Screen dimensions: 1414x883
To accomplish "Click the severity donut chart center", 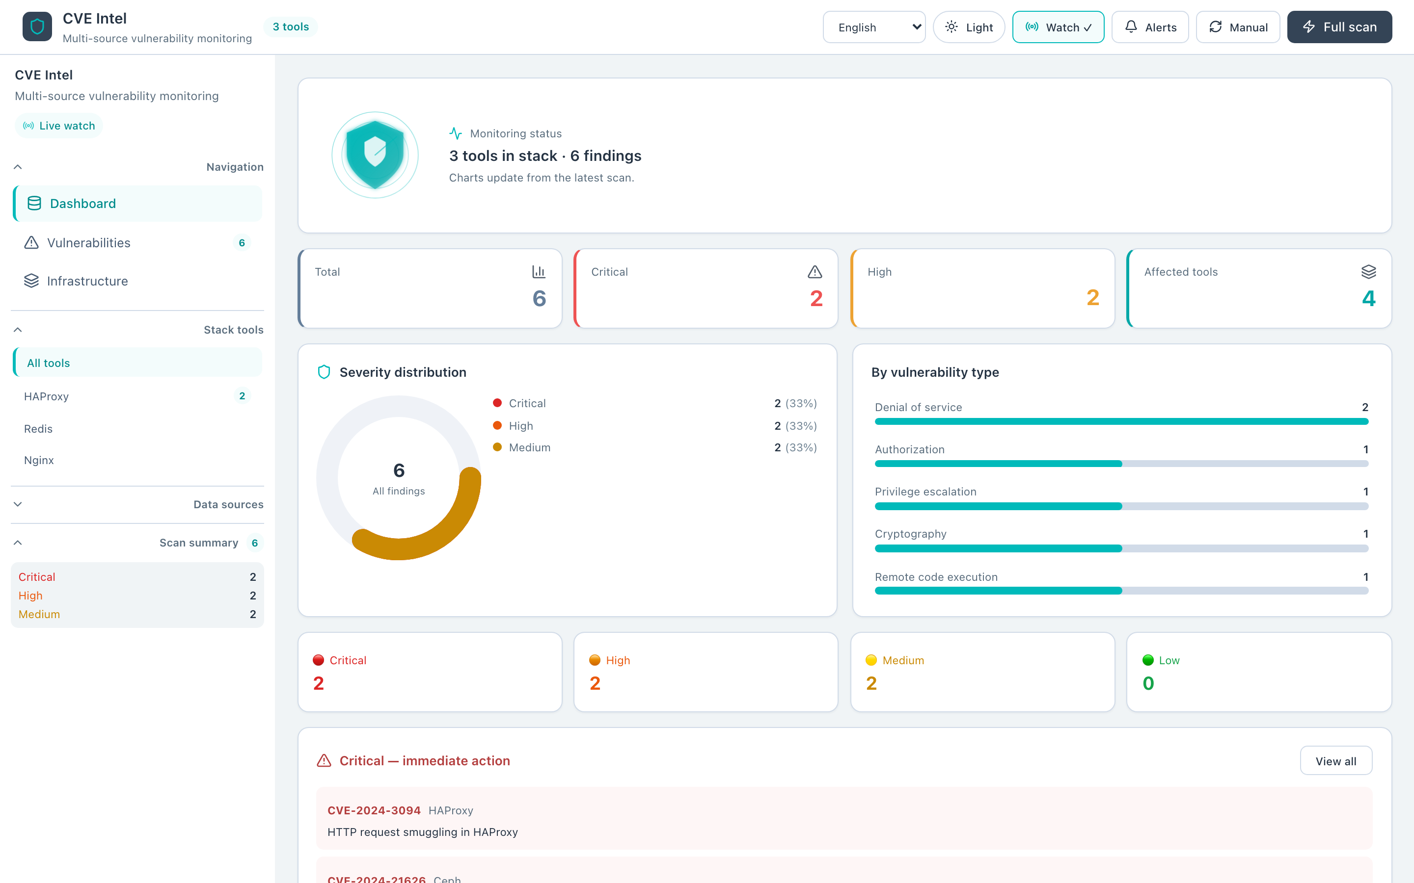I will pos(399,478).
